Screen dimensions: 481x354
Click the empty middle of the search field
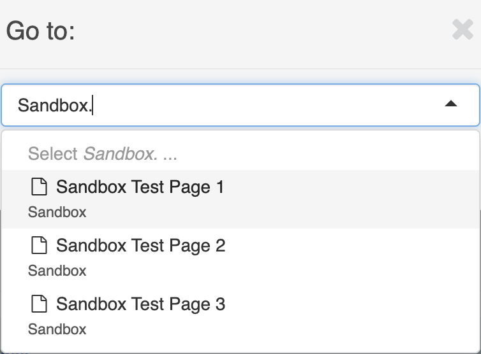click(268, 105)
